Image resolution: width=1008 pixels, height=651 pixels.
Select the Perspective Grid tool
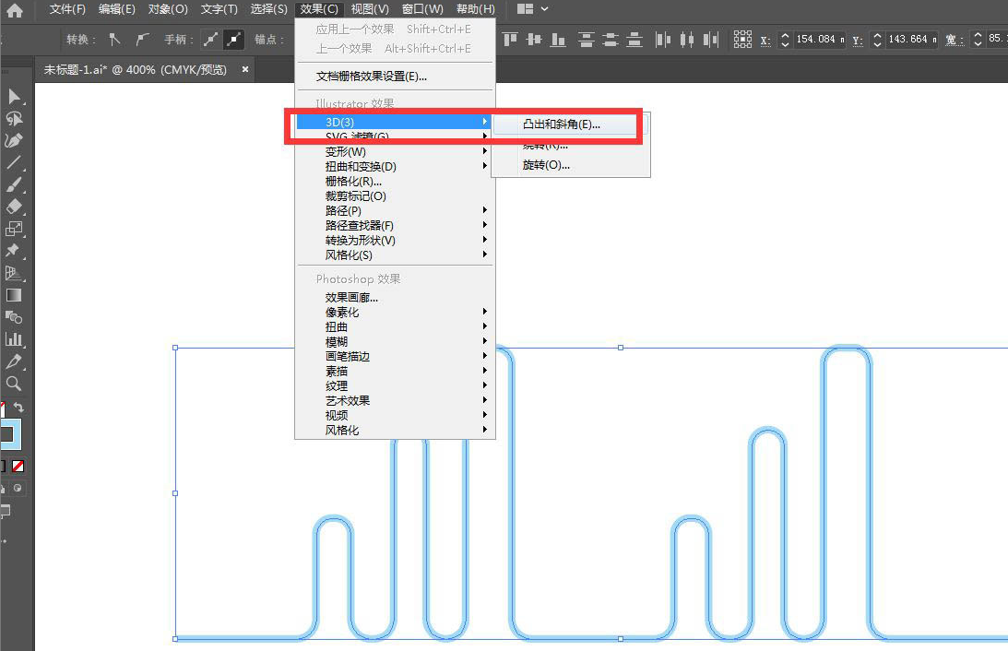click(x=14, y=273)
